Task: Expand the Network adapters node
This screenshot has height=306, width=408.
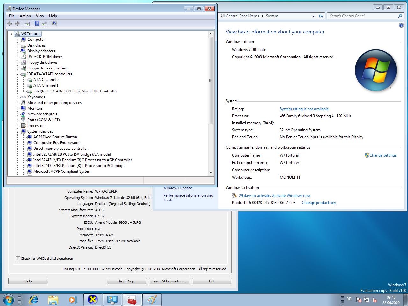Action: (18, 114)
